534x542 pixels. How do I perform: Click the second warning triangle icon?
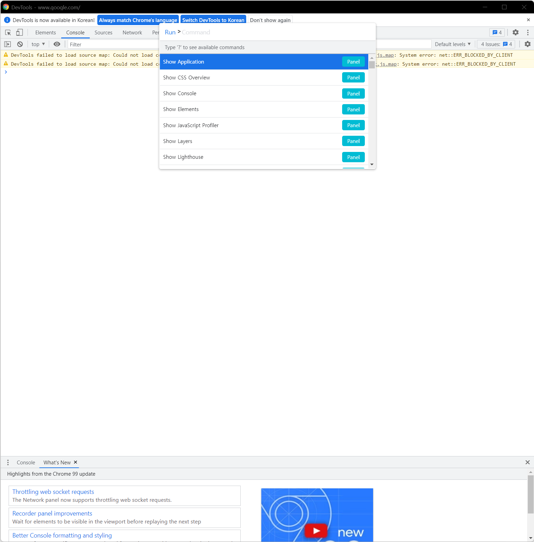[6, 64]
